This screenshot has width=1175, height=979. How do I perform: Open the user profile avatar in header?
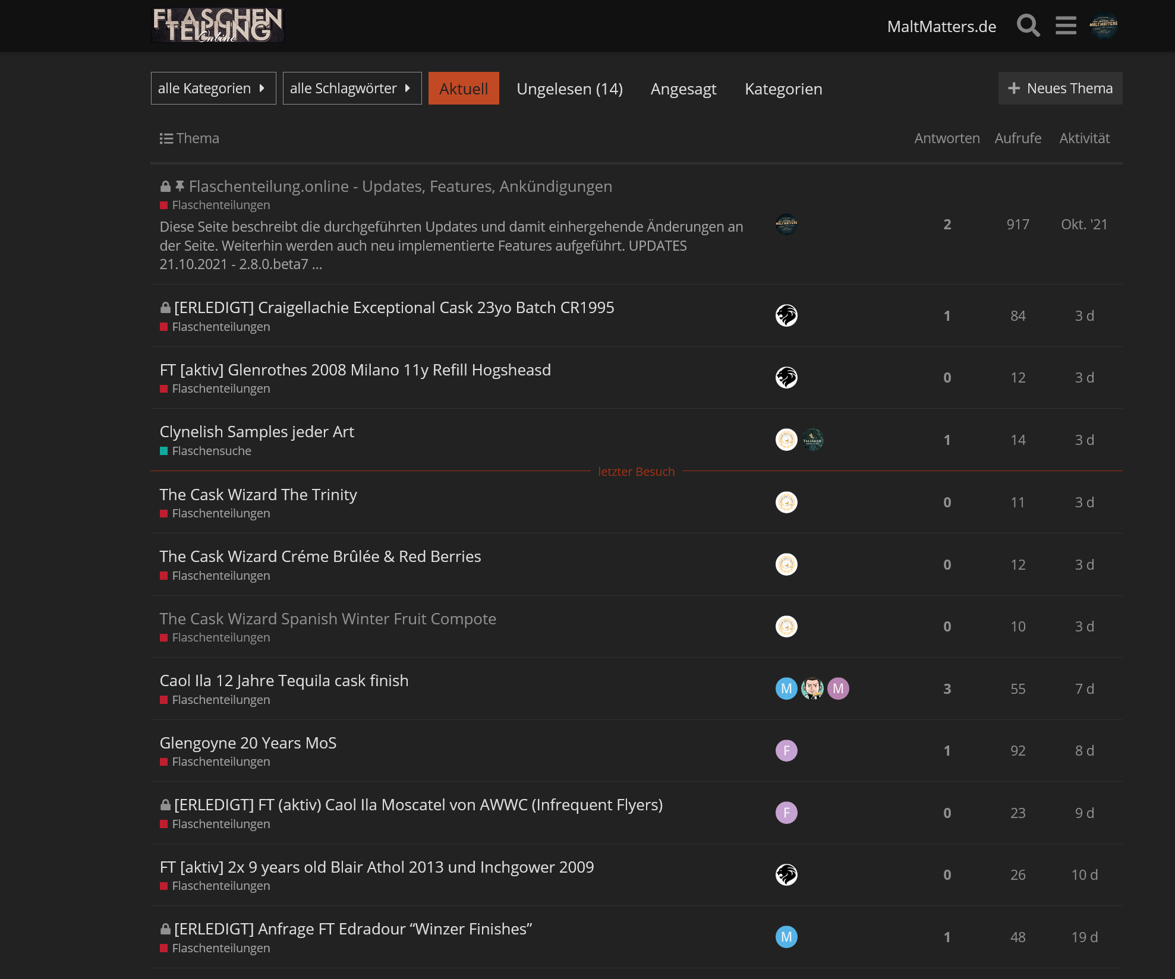(1104, 26)
